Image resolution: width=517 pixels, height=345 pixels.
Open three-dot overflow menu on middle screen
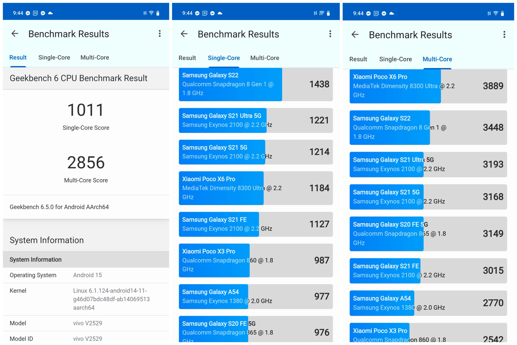pyautogui.click(x=330, y=34)
